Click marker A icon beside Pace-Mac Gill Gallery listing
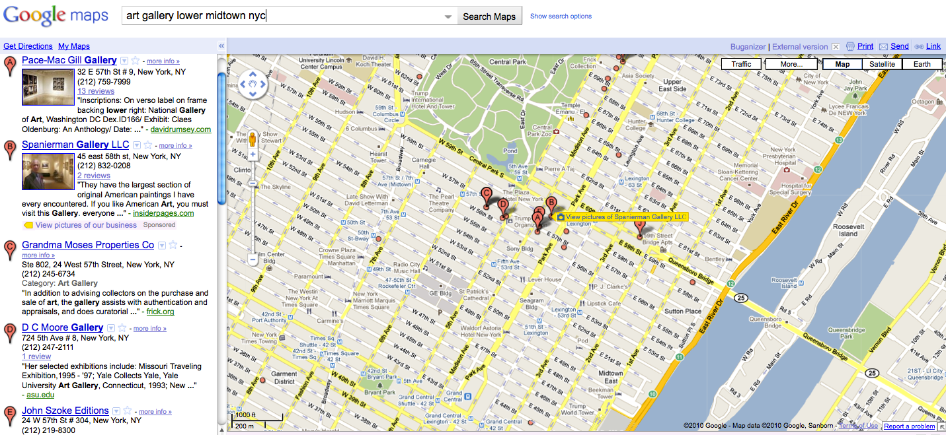946x435 pixels. pos(9,67)
